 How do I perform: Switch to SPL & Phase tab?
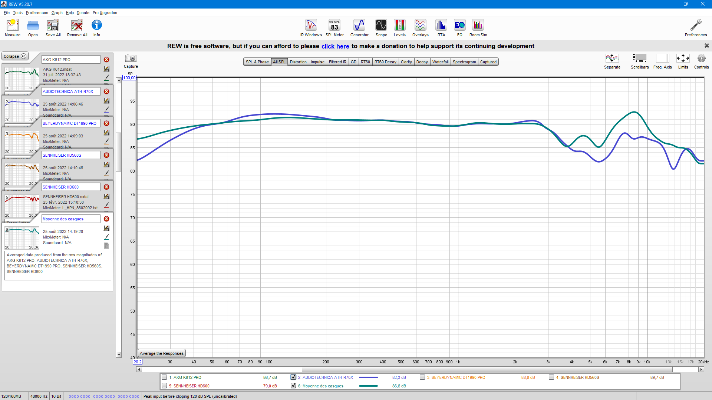[x=257, y=62]
